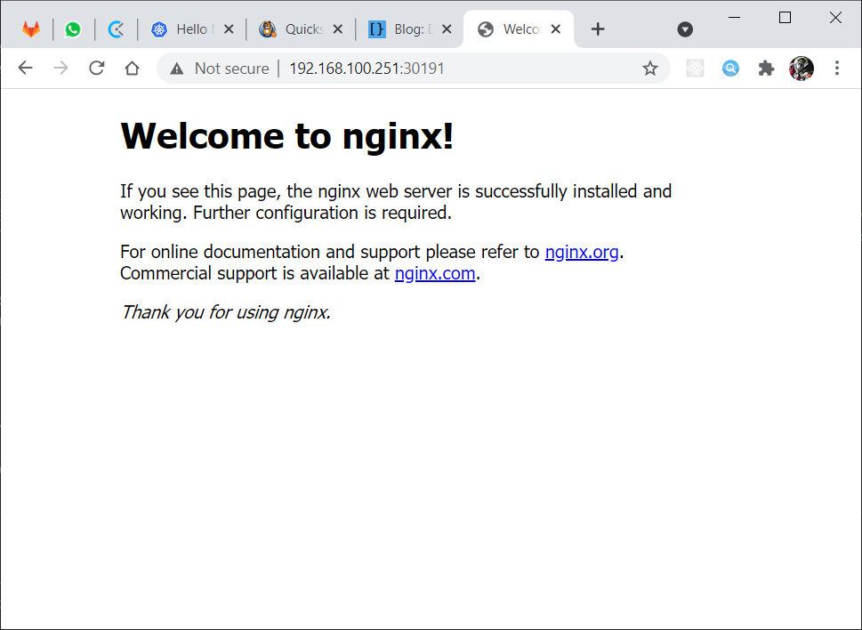
Task: Close the Hello tab
Action: (x=229, y=29)
